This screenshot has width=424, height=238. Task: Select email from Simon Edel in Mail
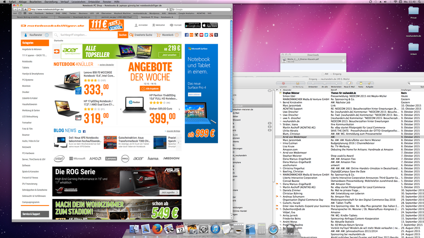click(350, 96)
